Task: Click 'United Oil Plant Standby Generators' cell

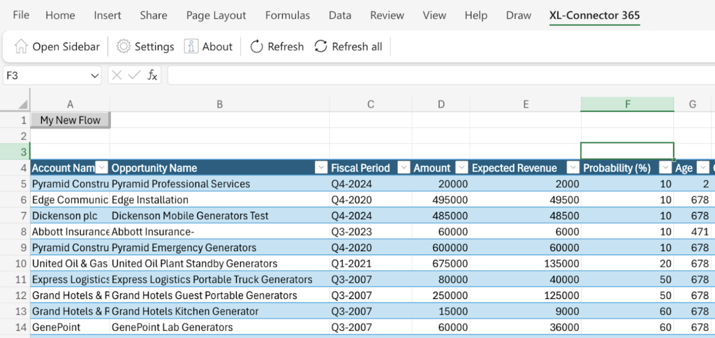Action: click(x=220, y=264)
